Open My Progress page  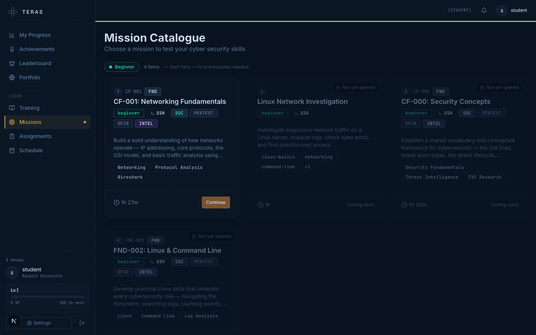[x=47, y=35]
